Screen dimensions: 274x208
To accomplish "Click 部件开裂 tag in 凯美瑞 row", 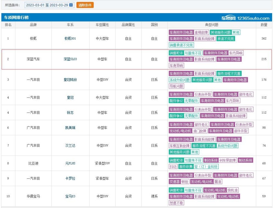I will tap(241, 131).
